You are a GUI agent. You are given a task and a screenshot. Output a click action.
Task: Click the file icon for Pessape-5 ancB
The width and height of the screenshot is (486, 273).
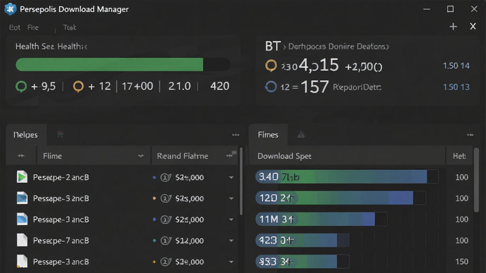coord(22,198)
